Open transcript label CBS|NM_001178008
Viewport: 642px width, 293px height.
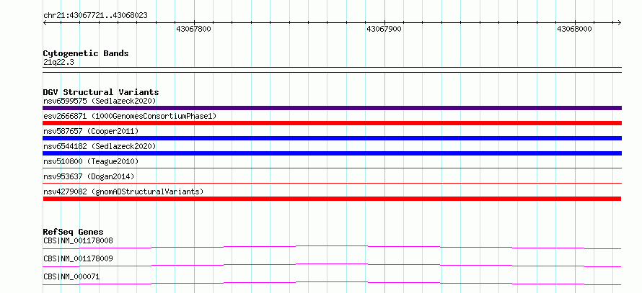click(x=78, y=240)
